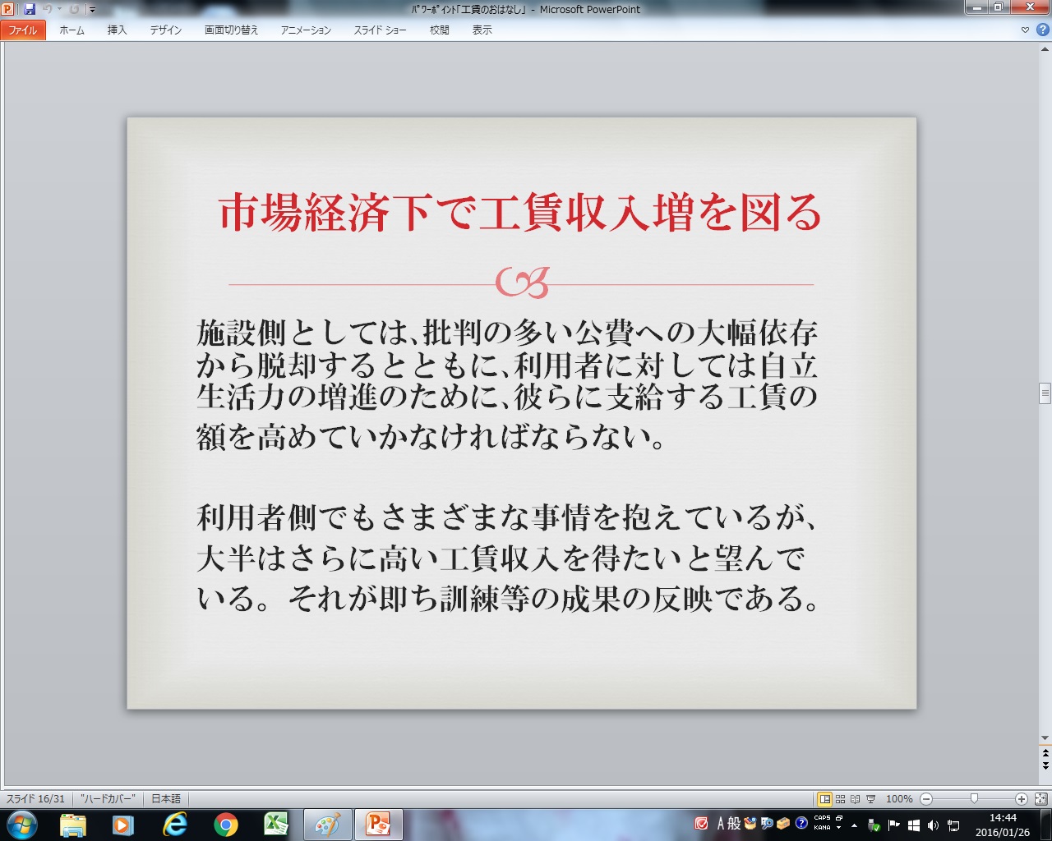1052x841 pixels.
Task: Open Windows Explorer from the taskbar
Action: pos(73,825)
